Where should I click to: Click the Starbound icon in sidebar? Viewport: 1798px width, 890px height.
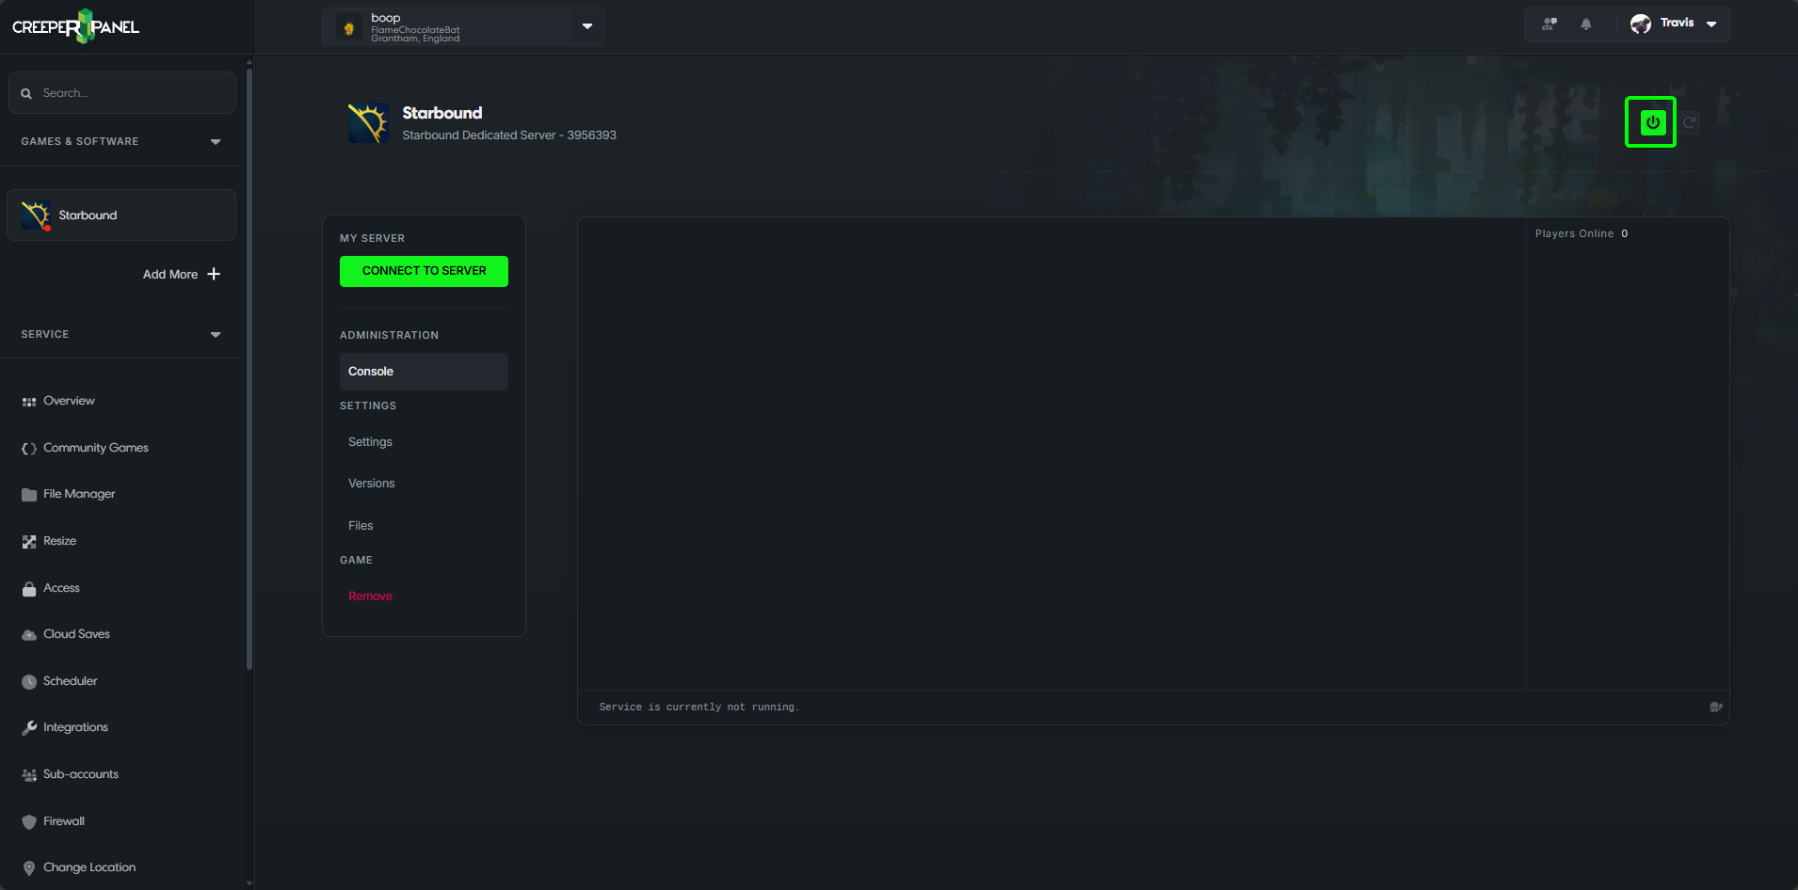[36, 215]
